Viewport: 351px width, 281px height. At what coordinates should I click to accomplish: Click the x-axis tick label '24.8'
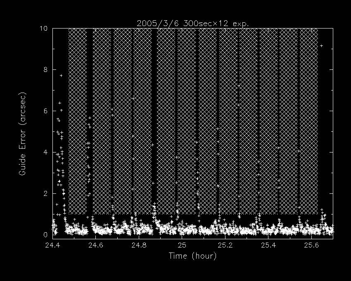pos(139,245)
